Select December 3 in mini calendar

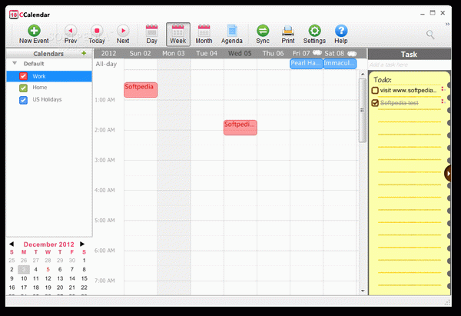[x=24, y=270]
